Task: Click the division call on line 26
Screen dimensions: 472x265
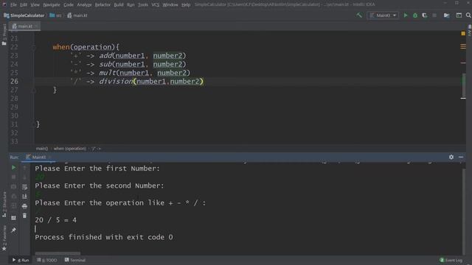Action: tap(116, 82)
